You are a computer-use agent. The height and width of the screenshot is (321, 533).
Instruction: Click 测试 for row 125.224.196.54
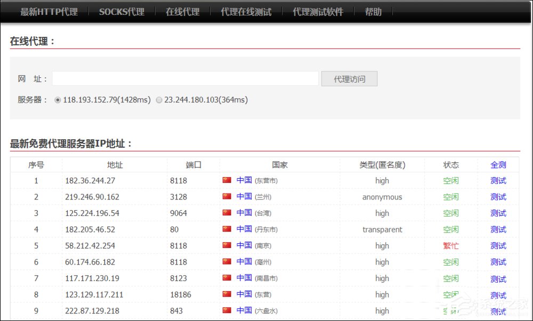[498, 213]
